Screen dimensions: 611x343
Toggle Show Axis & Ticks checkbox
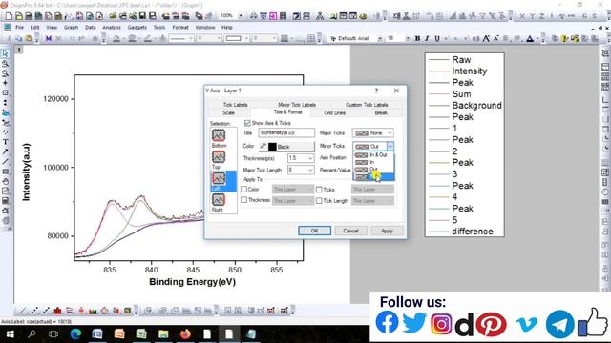247,123
